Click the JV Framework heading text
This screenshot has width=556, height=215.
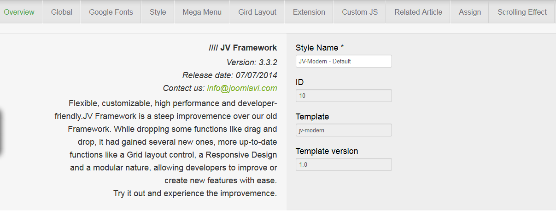(x=243, y=47)
